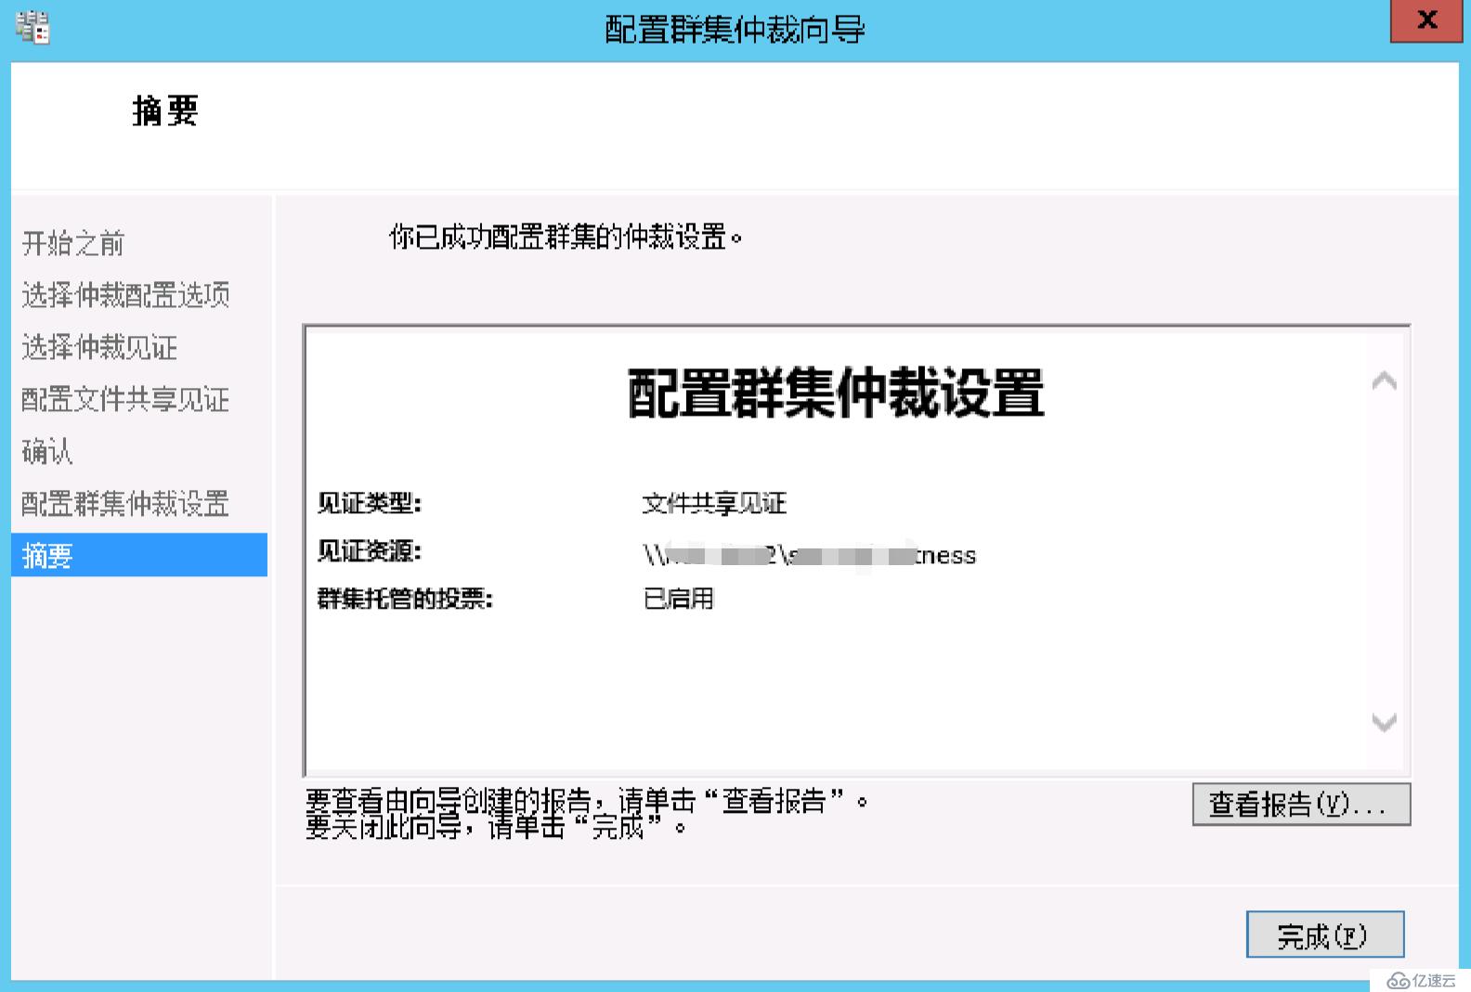Click the 完成(F) button
Viewport: 1471px width, 992px height.
coord(1324,934)
